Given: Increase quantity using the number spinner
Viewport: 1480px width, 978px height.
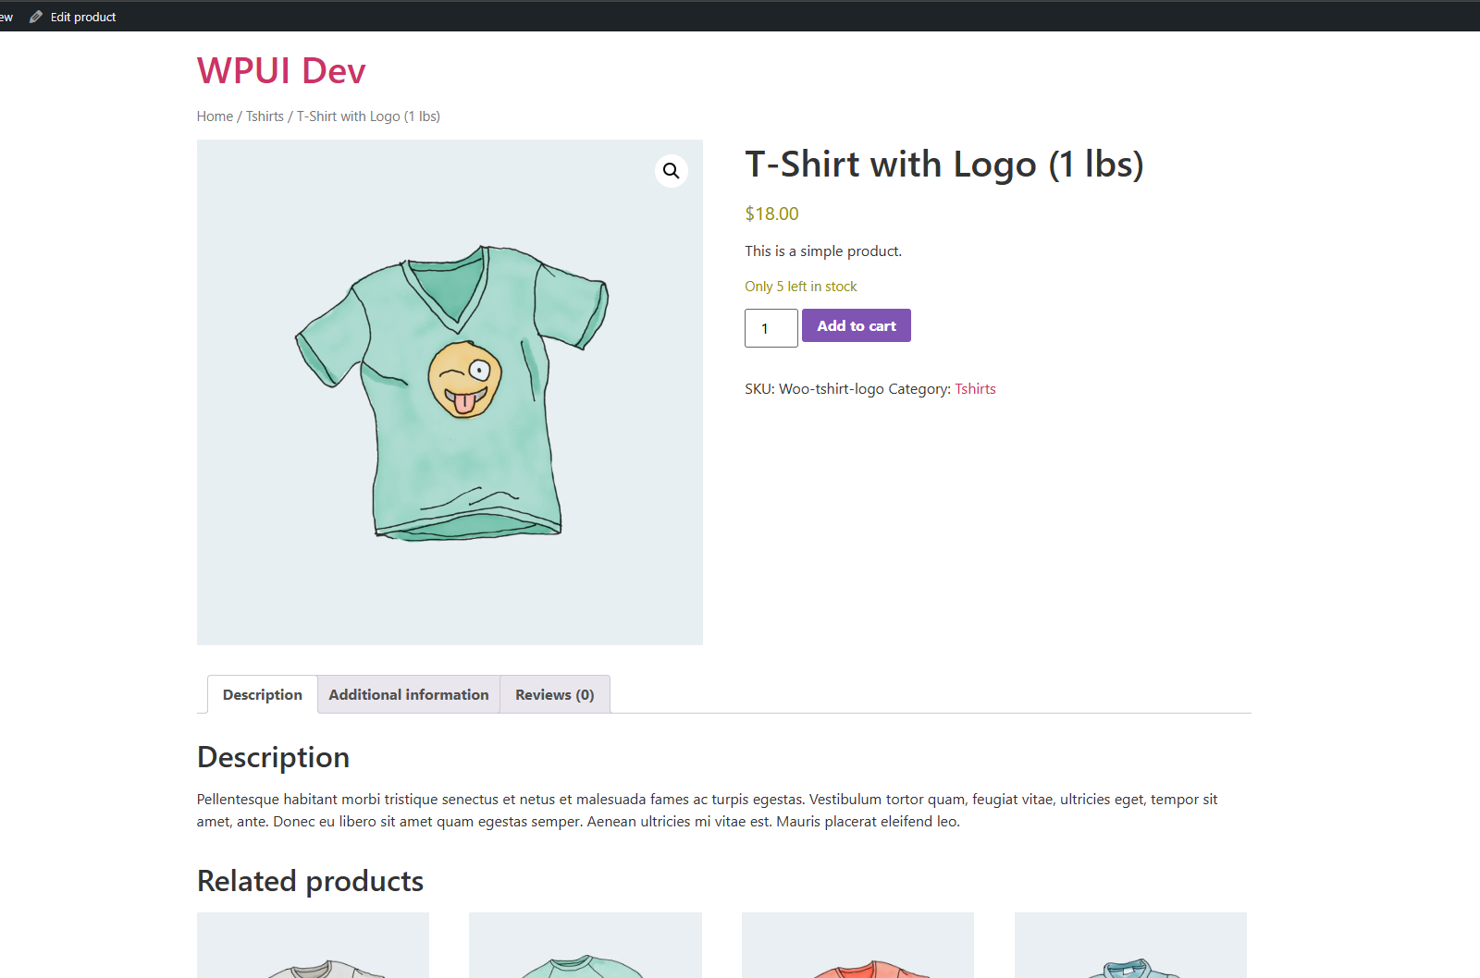Looking at the screenshot, I should 791,321.
